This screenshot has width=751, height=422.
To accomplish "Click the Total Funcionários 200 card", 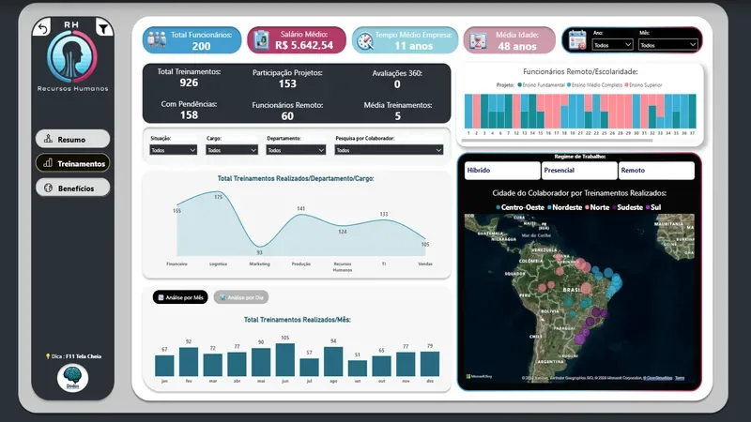I will pos(192,40).
